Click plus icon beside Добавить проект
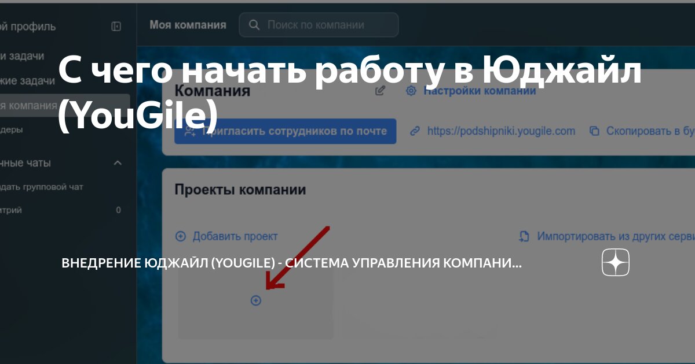The height and width of the screenshot is (364, 695). coord(181,236)
